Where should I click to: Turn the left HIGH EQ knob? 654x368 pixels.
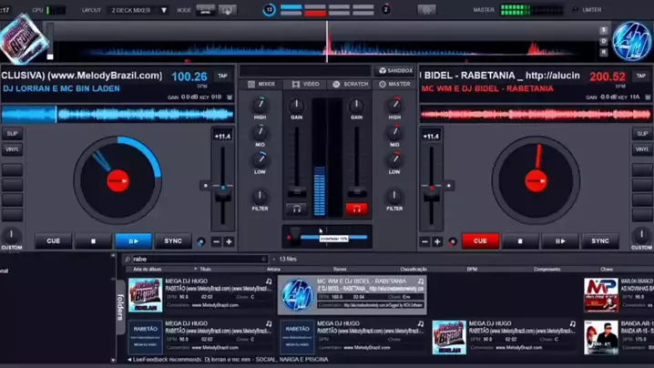click(x=261, y=106)
